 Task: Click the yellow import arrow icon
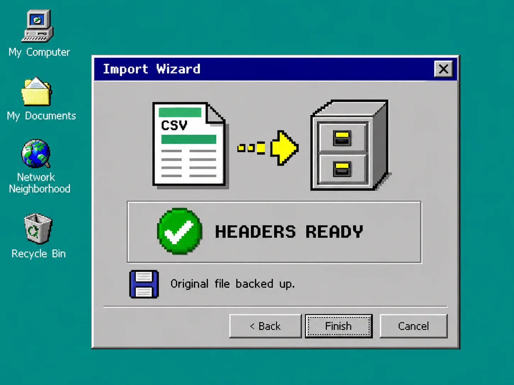(x=268, y=148)
